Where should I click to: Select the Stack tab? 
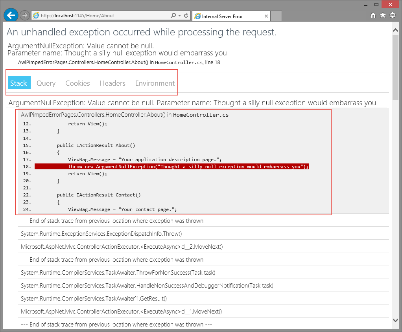coord(19,83)
